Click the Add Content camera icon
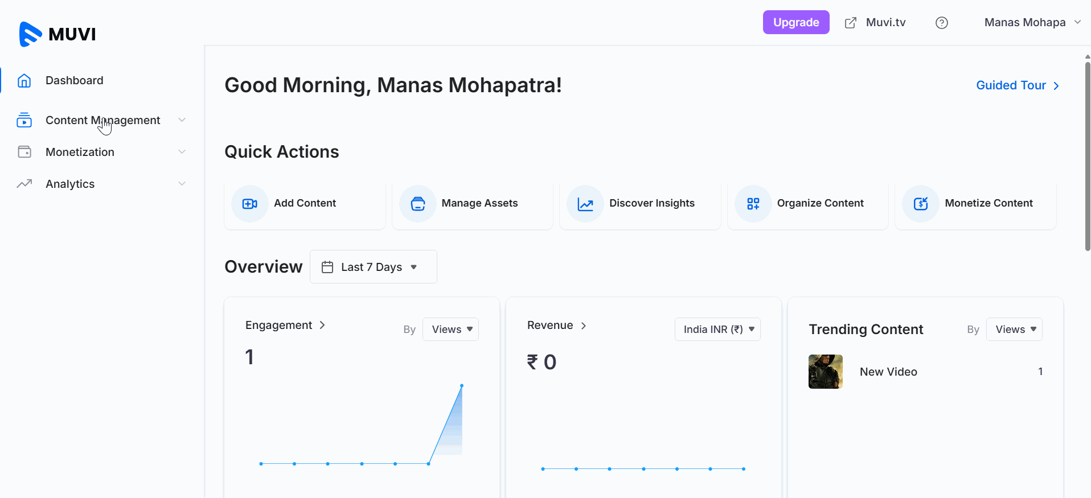The image size is (1091, 498). point(249,204)
